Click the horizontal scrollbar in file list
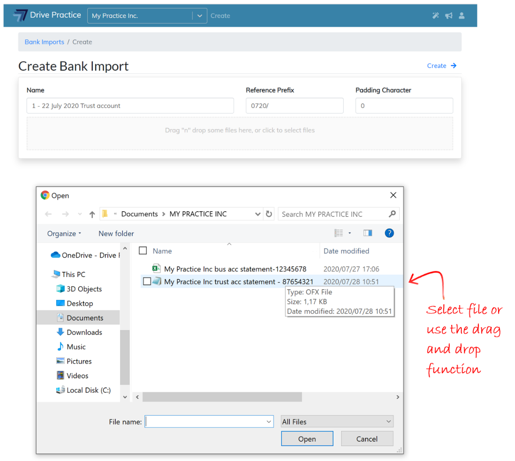Viewport: 515px width, 461px height. tap(222, 397)
